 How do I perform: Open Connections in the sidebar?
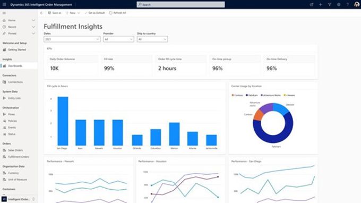(x=15, y=82)
